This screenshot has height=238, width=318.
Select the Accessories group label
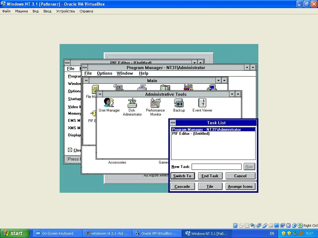coord(117,162)
